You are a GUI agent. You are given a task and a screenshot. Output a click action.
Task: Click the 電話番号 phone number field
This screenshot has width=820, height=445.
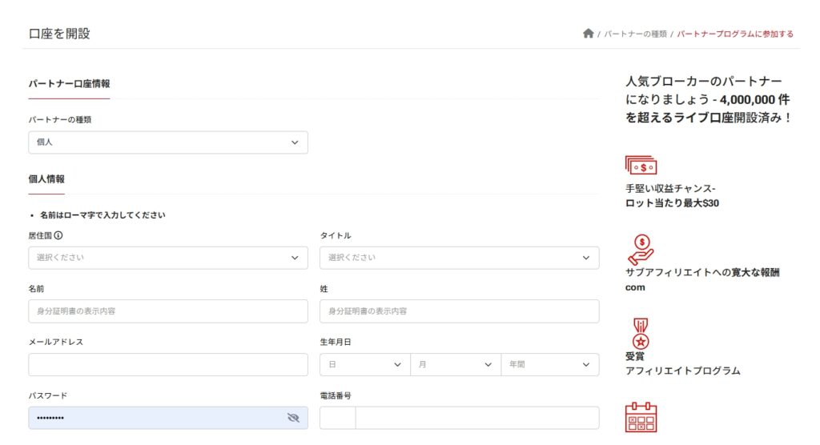click(476, 418)
